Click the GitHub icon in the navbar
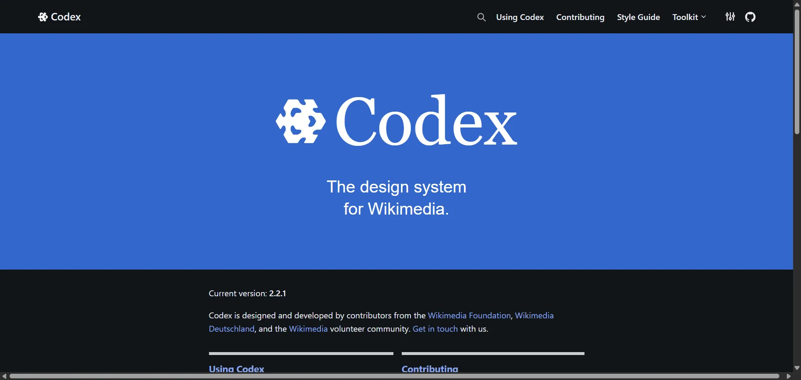Screen dimensions: 801x380 750,17
